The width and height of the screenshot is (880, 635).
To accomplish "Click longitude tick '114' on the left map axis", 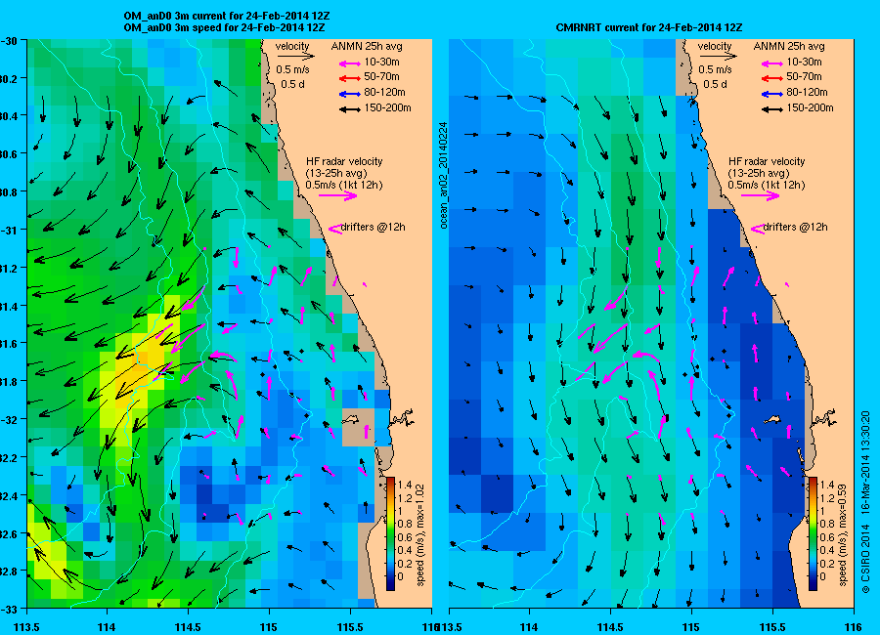I will tap(107, 627).
